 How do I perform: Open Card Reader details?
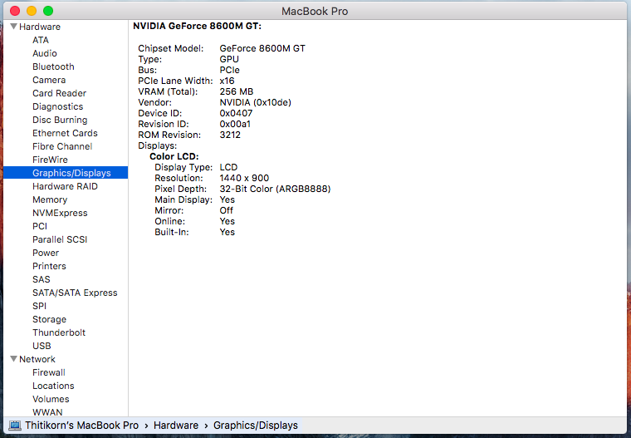tap(60, 93)
